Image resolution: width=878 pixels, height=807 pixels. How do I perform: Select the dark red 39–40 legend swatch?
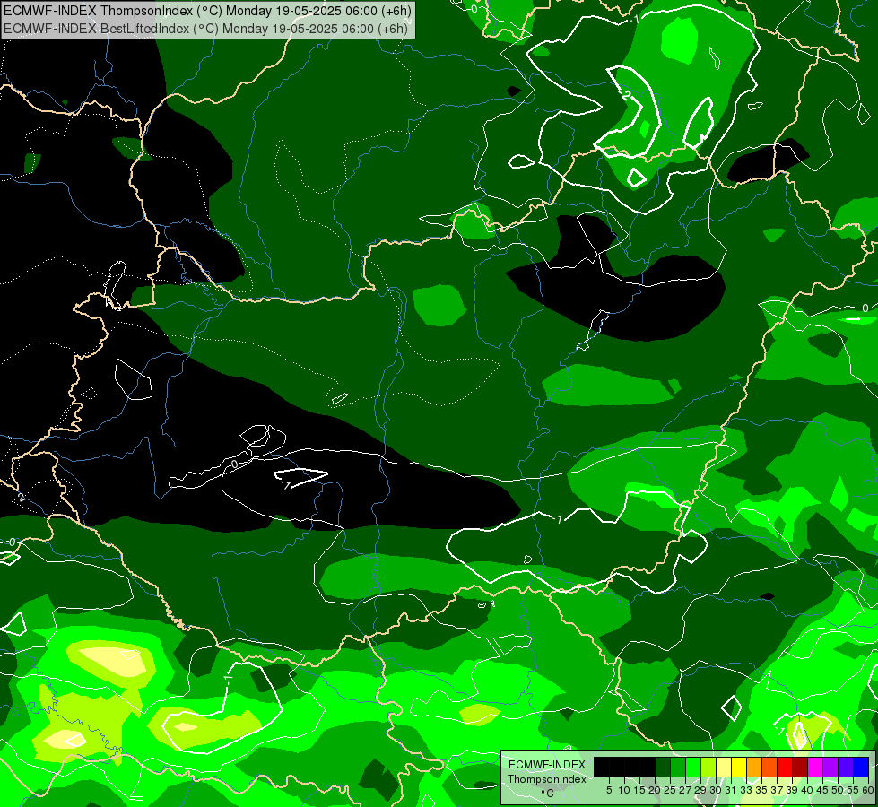[800, 767]
